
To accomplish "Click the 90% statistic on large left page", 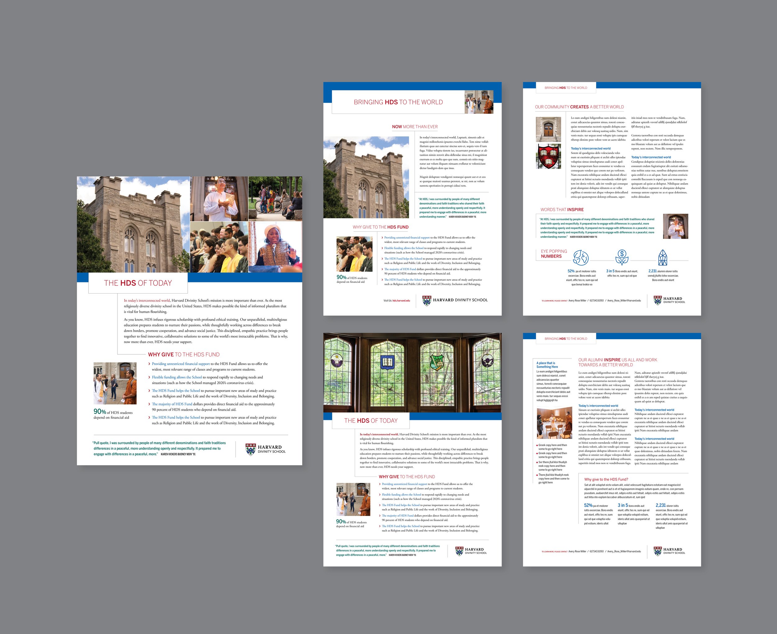I will point(100,412).
